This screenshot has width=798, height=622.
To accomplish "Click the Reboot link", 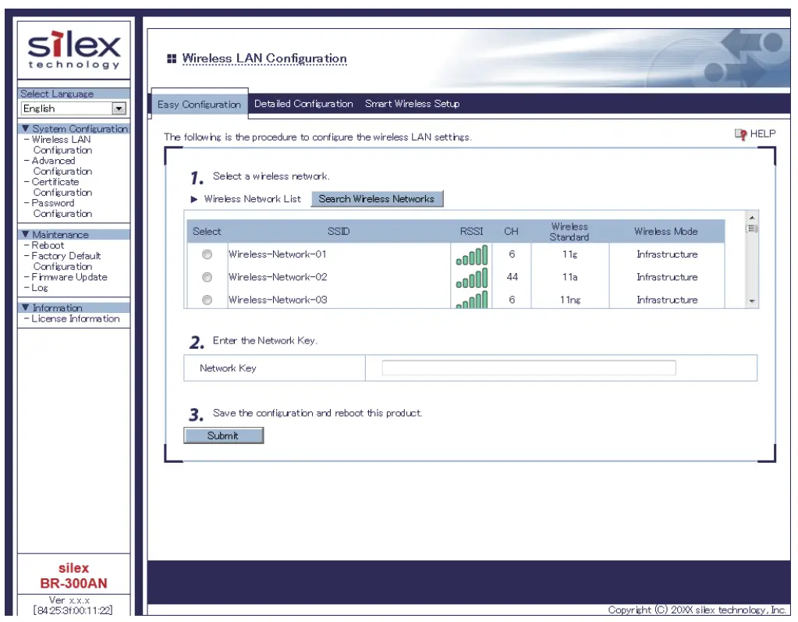I will 48,245.
